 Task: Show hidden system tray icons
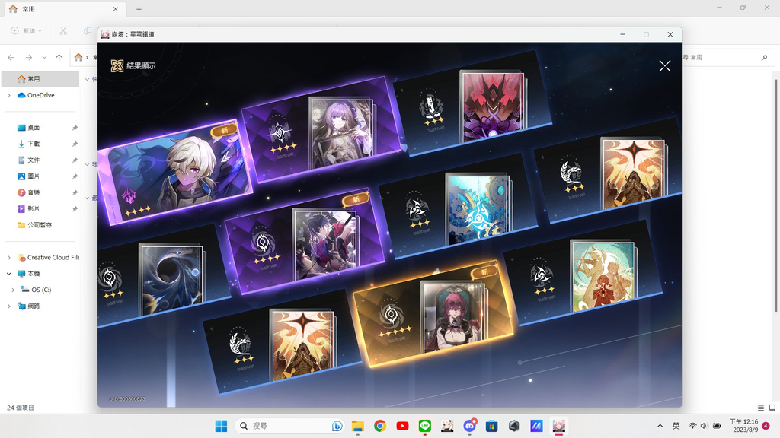pyautogui.click(x=660, y=426)
